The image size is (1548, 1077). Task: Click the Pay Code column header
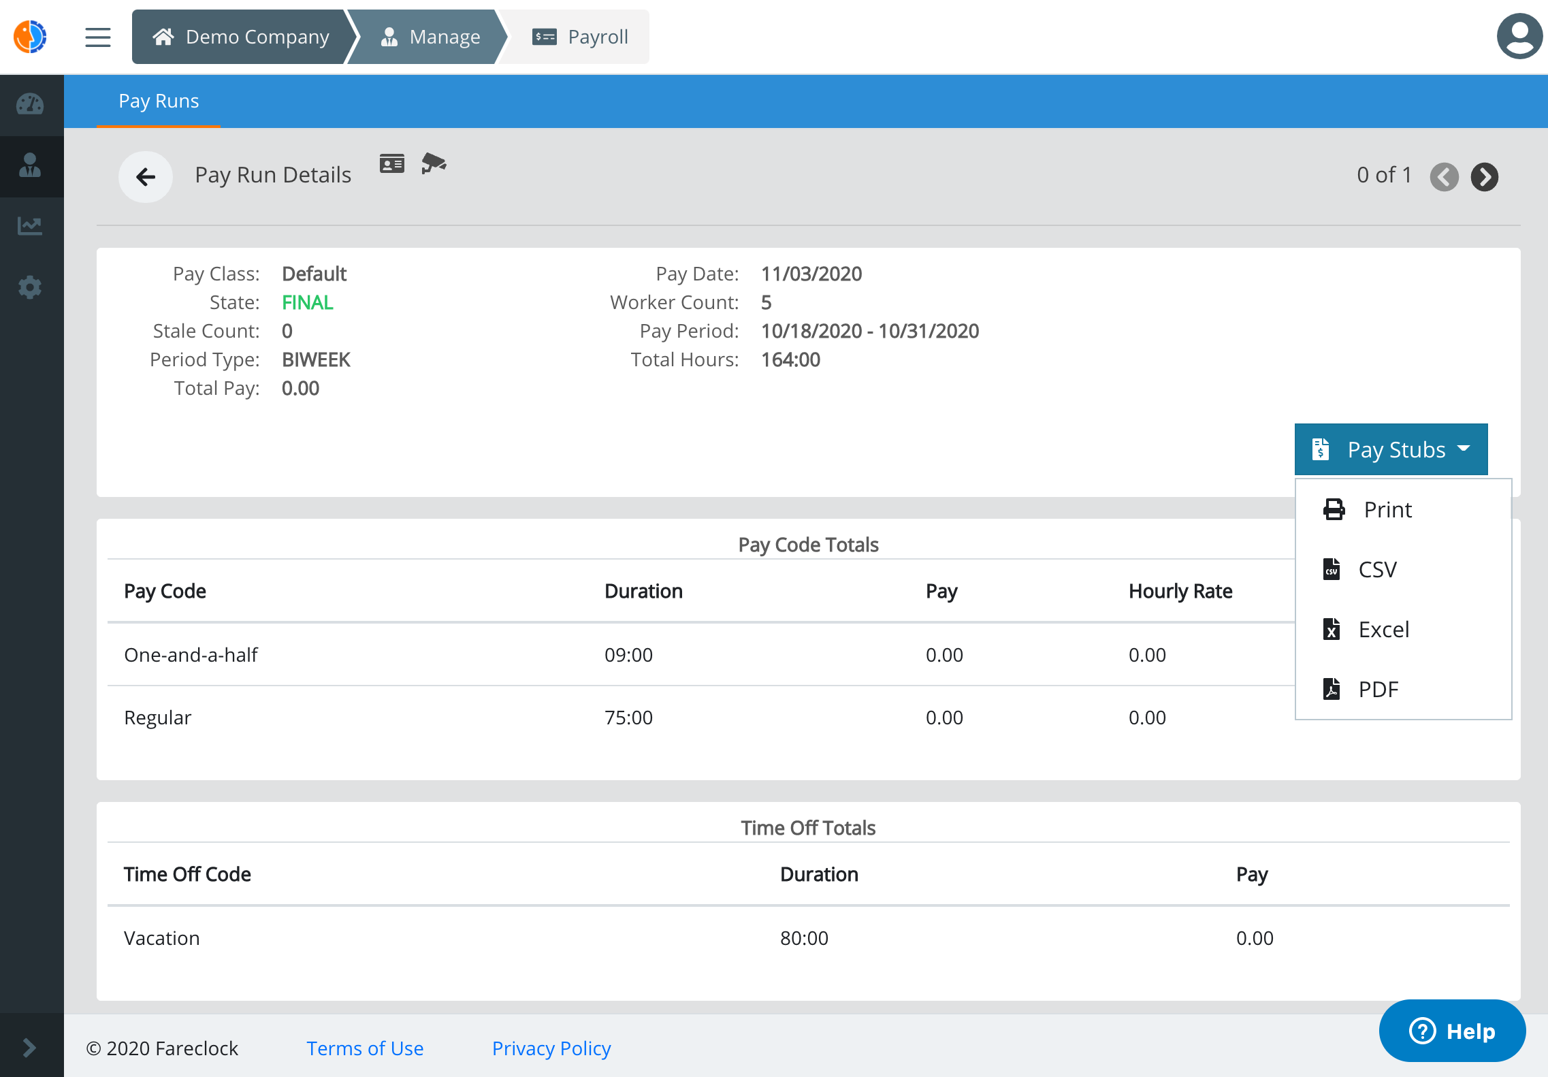pyautogui.click(x=165, y=591)
